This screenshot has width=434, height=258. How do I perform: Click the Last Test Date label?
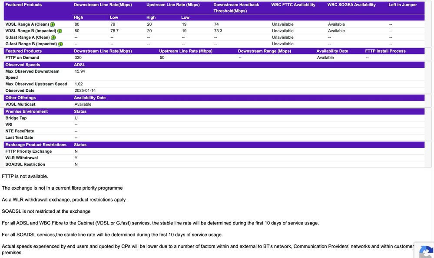point(19,138)
